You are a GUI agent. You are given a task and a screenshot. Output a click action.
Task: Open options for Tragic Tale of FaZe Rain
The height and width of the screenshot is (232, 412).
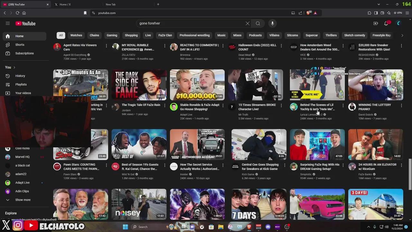[164, 105]
